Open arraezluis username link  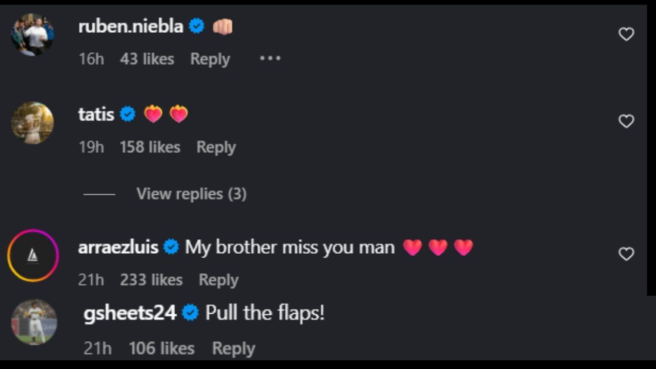point(118,247)
